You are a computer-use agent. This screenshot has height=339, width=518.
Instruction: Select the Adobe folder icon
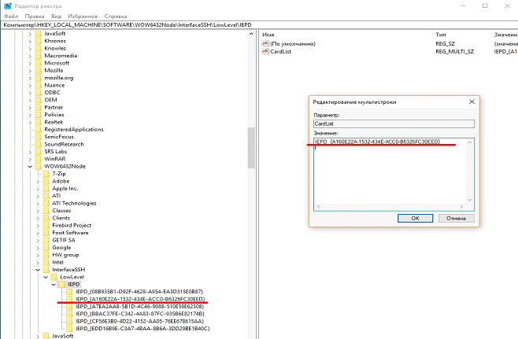(x=46, y=180)
